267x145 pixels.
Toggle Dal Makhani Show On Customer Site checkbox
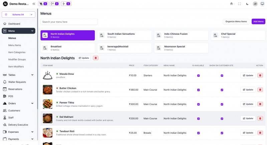coord(222,119)
